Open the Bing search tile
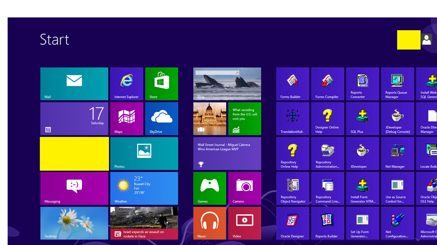The width and height of the screenshot is (437, 245). pos(227,84)
